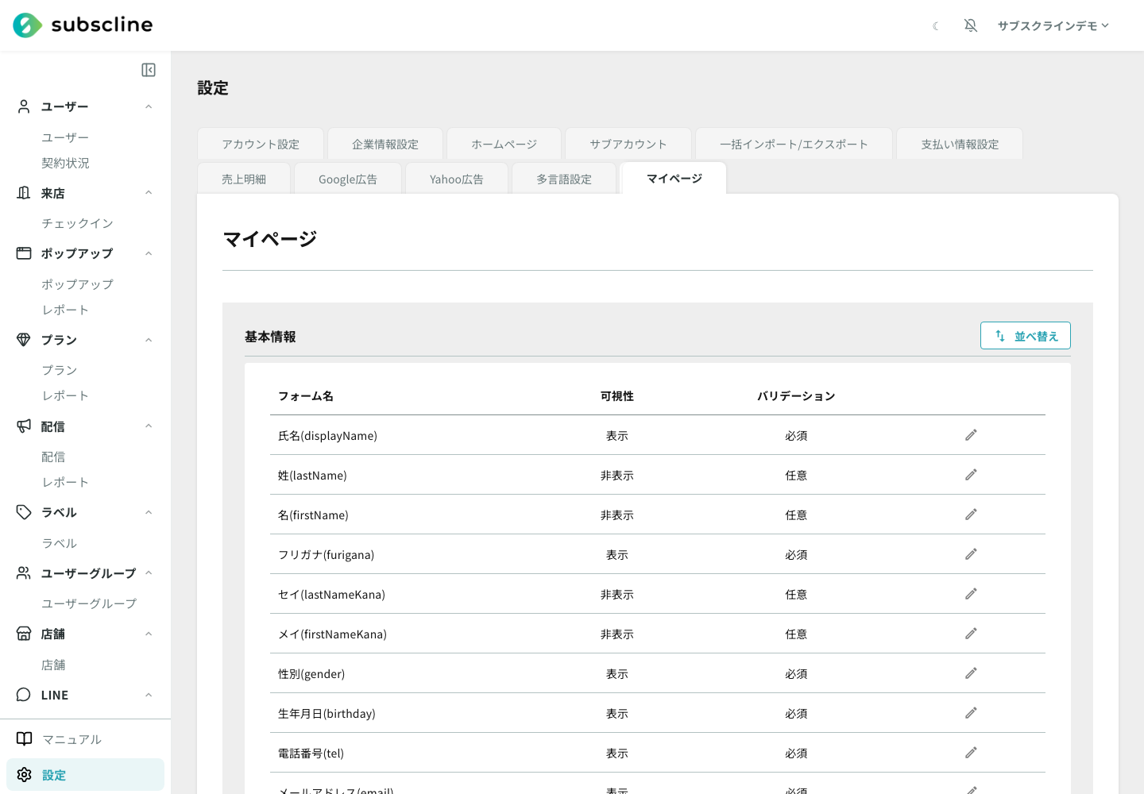Click the subscline logo icon
1144x794 pixels.
point(27,25)
